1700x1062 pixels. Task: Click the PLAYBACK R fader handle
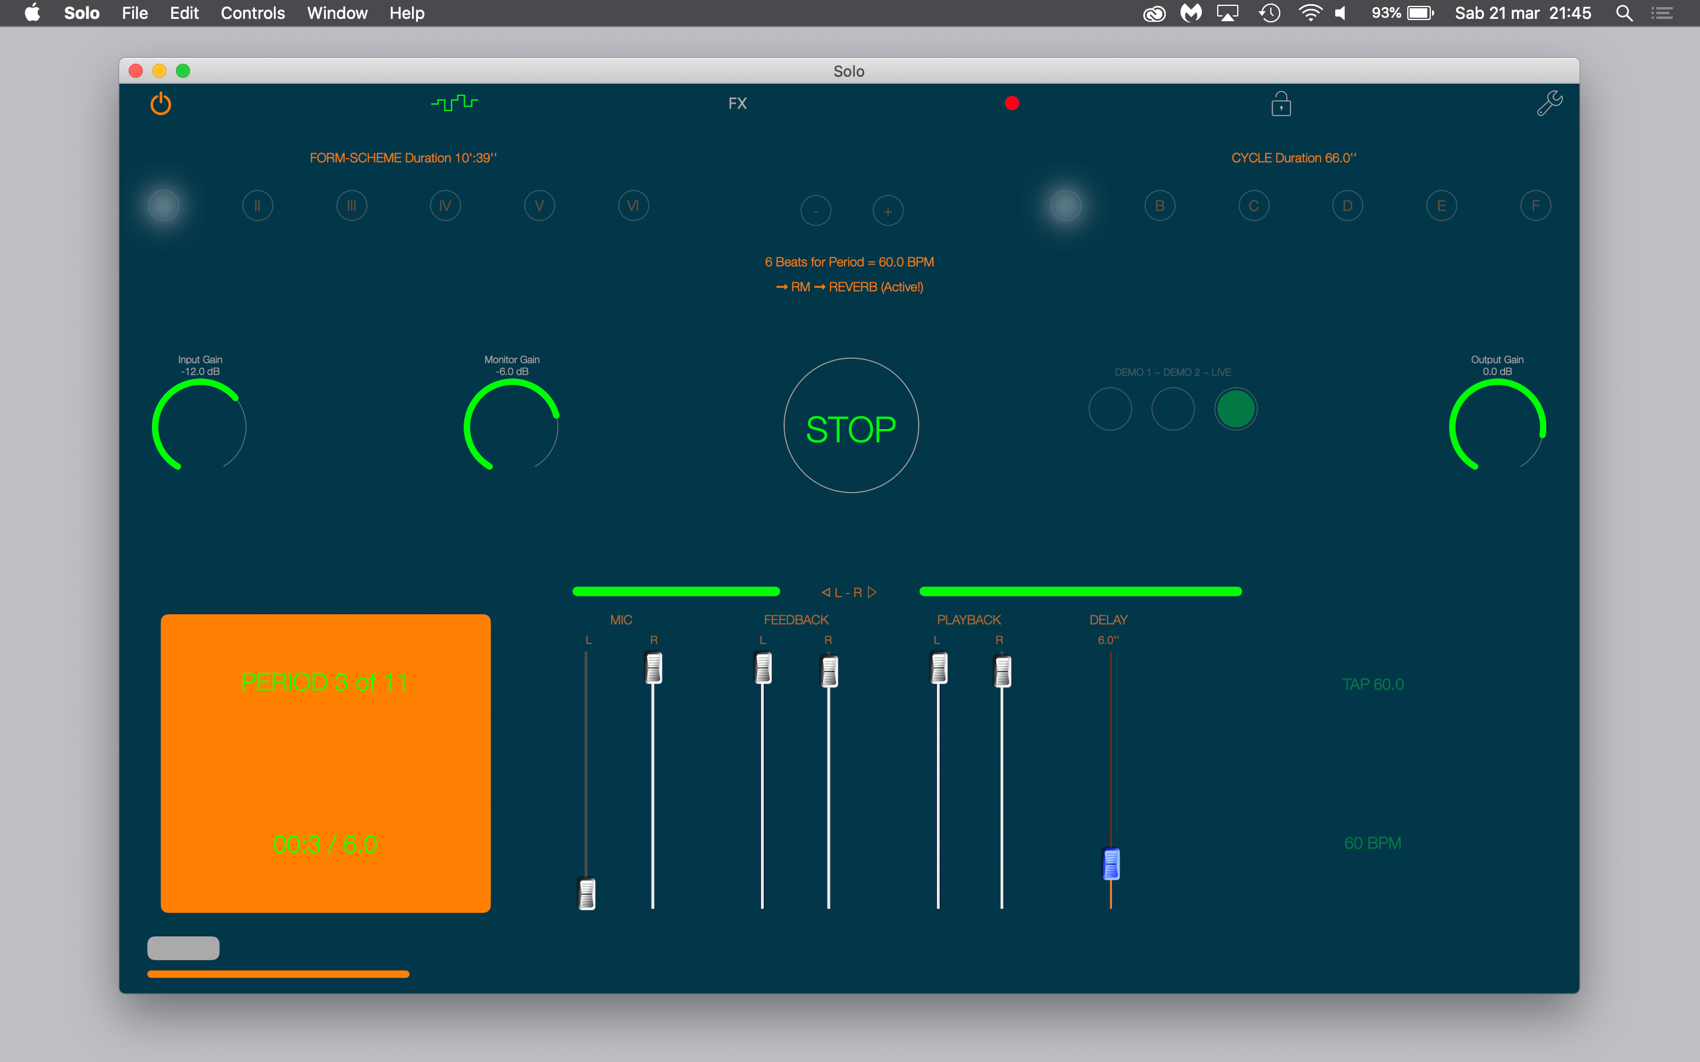tap(1002, 671)
